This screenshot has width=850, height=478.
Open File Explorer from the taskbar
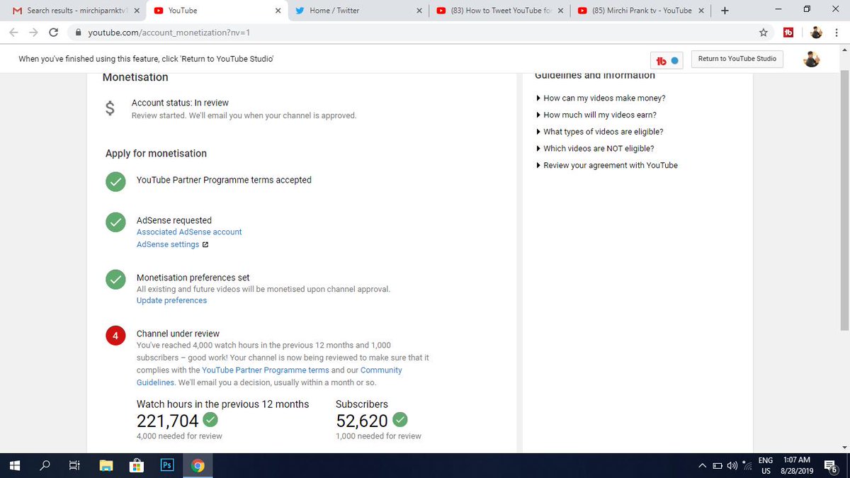tap(106, 465)
